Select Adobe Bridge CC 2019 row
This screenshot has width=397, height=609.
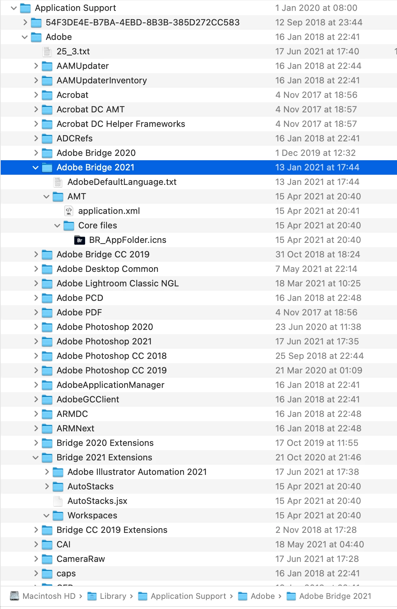point(199,254)
